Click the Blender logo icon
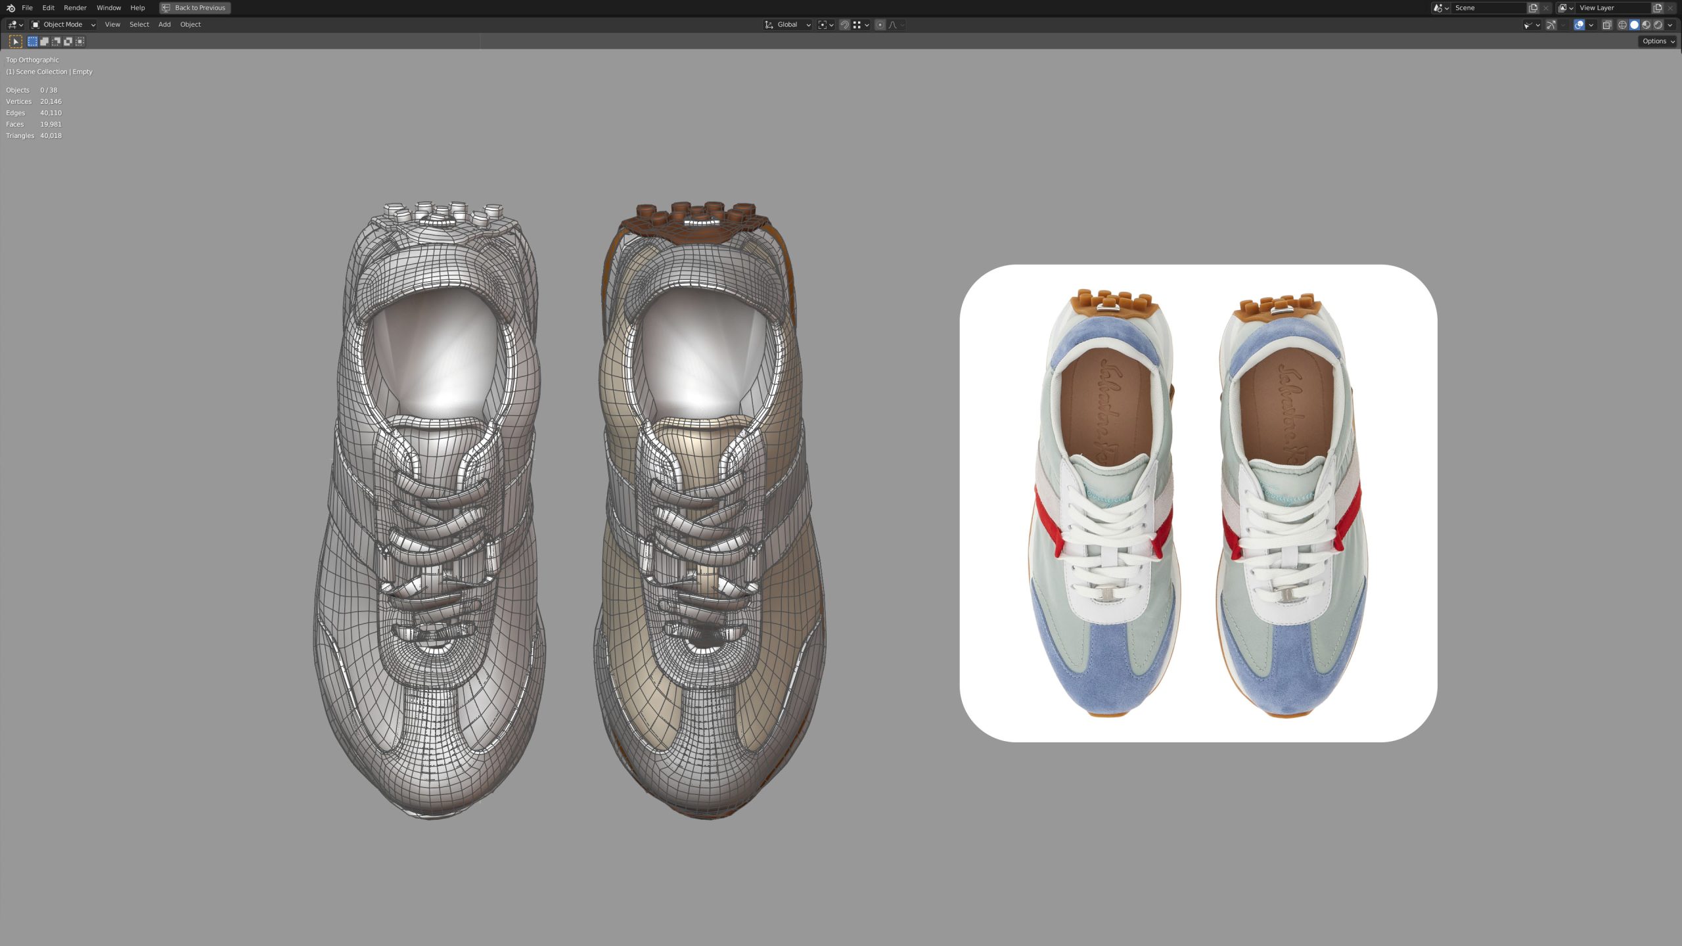Screen dimensions: 1682x946 point(11,8)
